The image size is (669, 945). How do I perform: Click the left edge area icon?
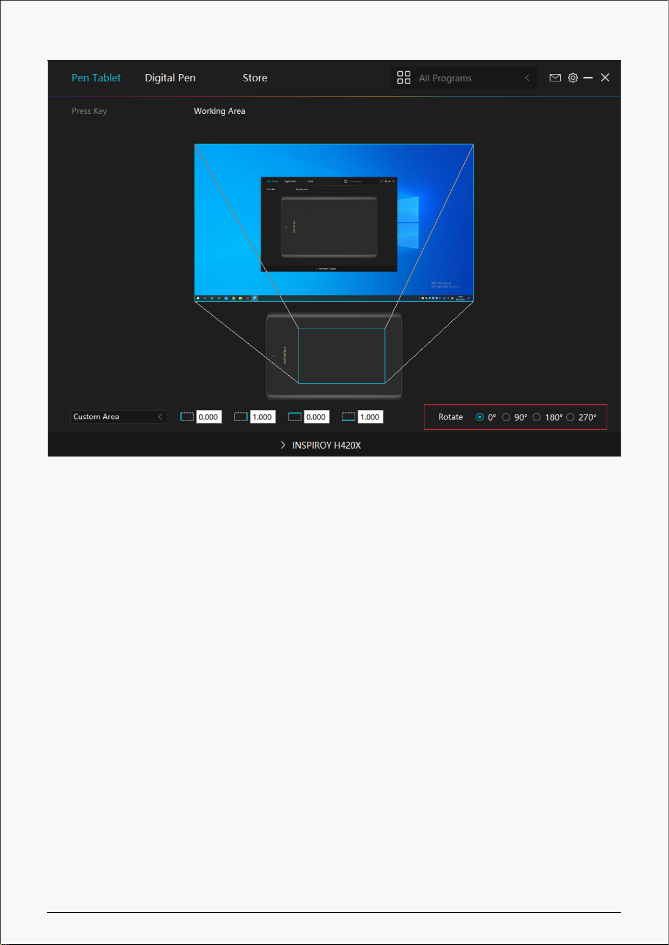(187, 417)
